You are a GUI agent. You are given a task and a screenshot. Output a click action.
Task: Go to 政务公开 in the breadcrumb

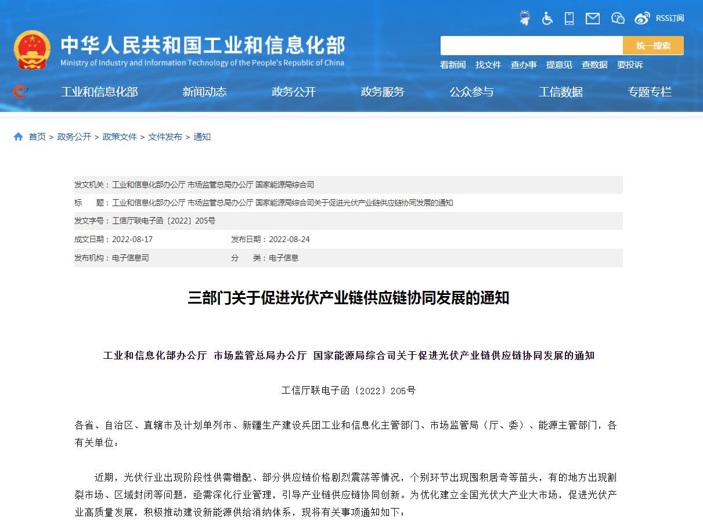[x=74, y=137]
